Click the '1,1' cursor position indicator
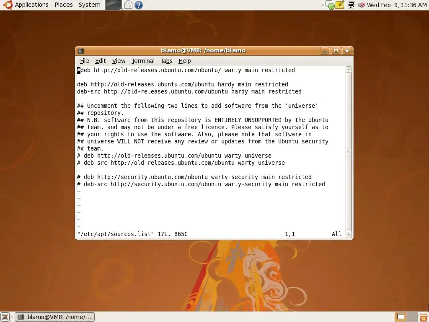The width and height of the screenshot is (429, 322). point(290,234)
